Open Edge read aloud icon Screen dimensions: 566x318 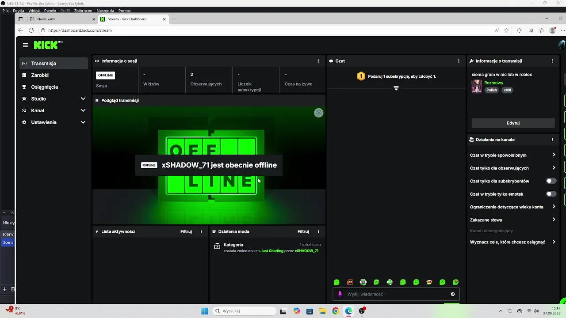click(x=497, y=30)
